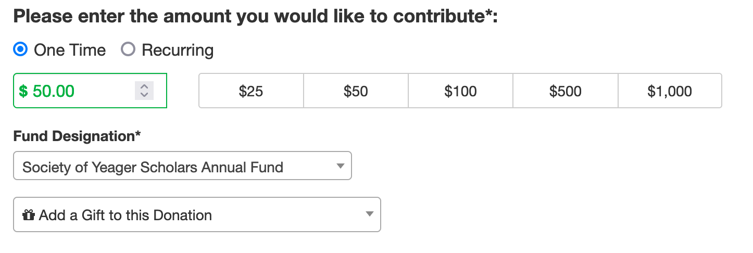Click the One Time option label text
Viewport: 753px width, 253px height.
click(70, 50)
